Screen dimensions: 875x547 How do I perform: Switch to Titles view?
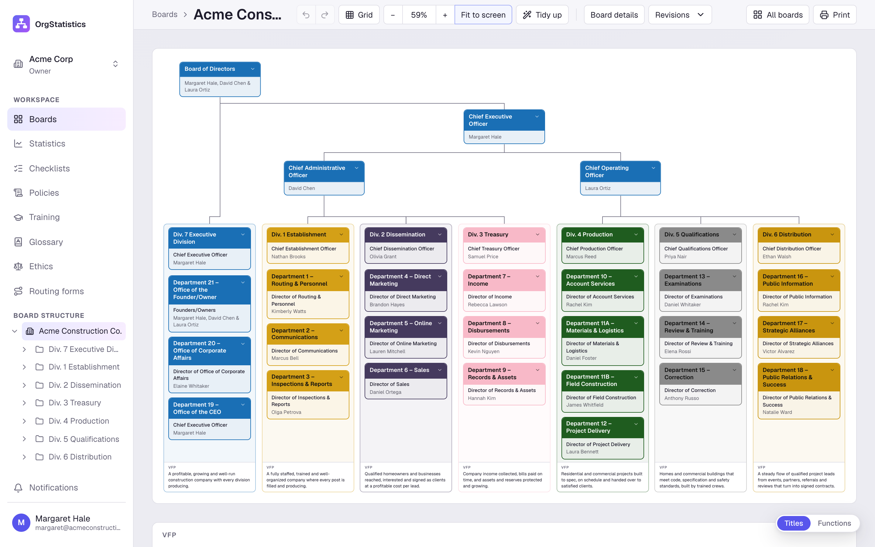coord(793,523)
